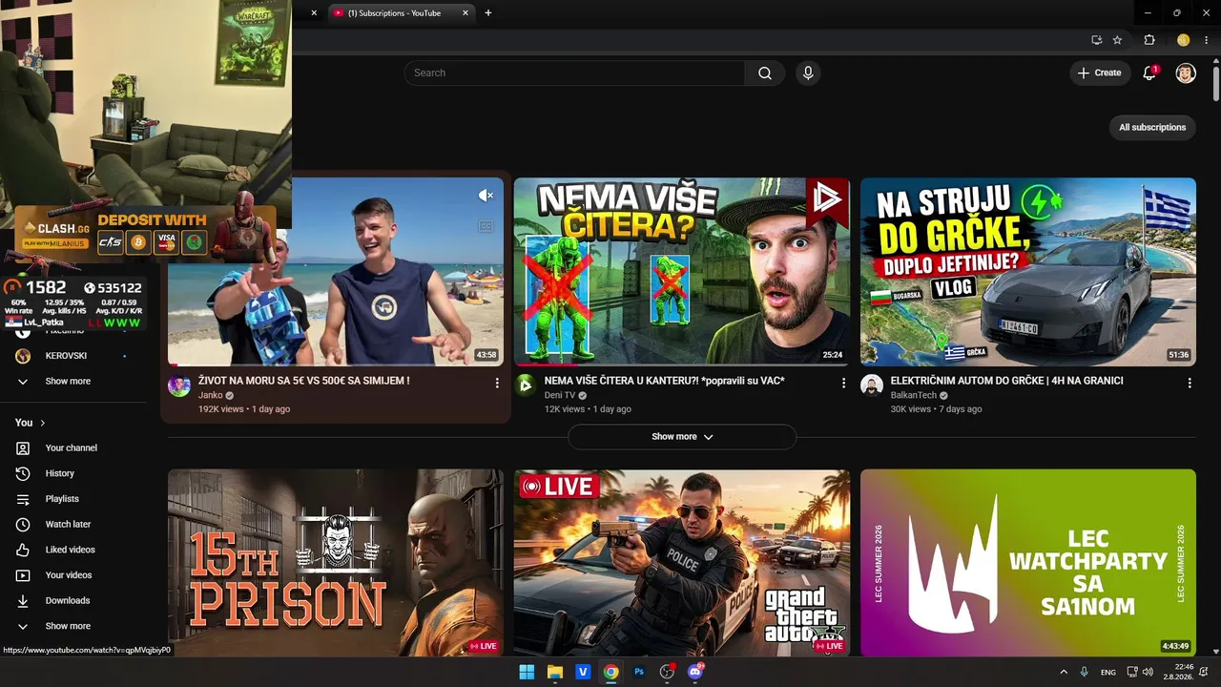Open Discord from the taskbar
Screen dimensions: 1221x687
(x=695, y=672)
